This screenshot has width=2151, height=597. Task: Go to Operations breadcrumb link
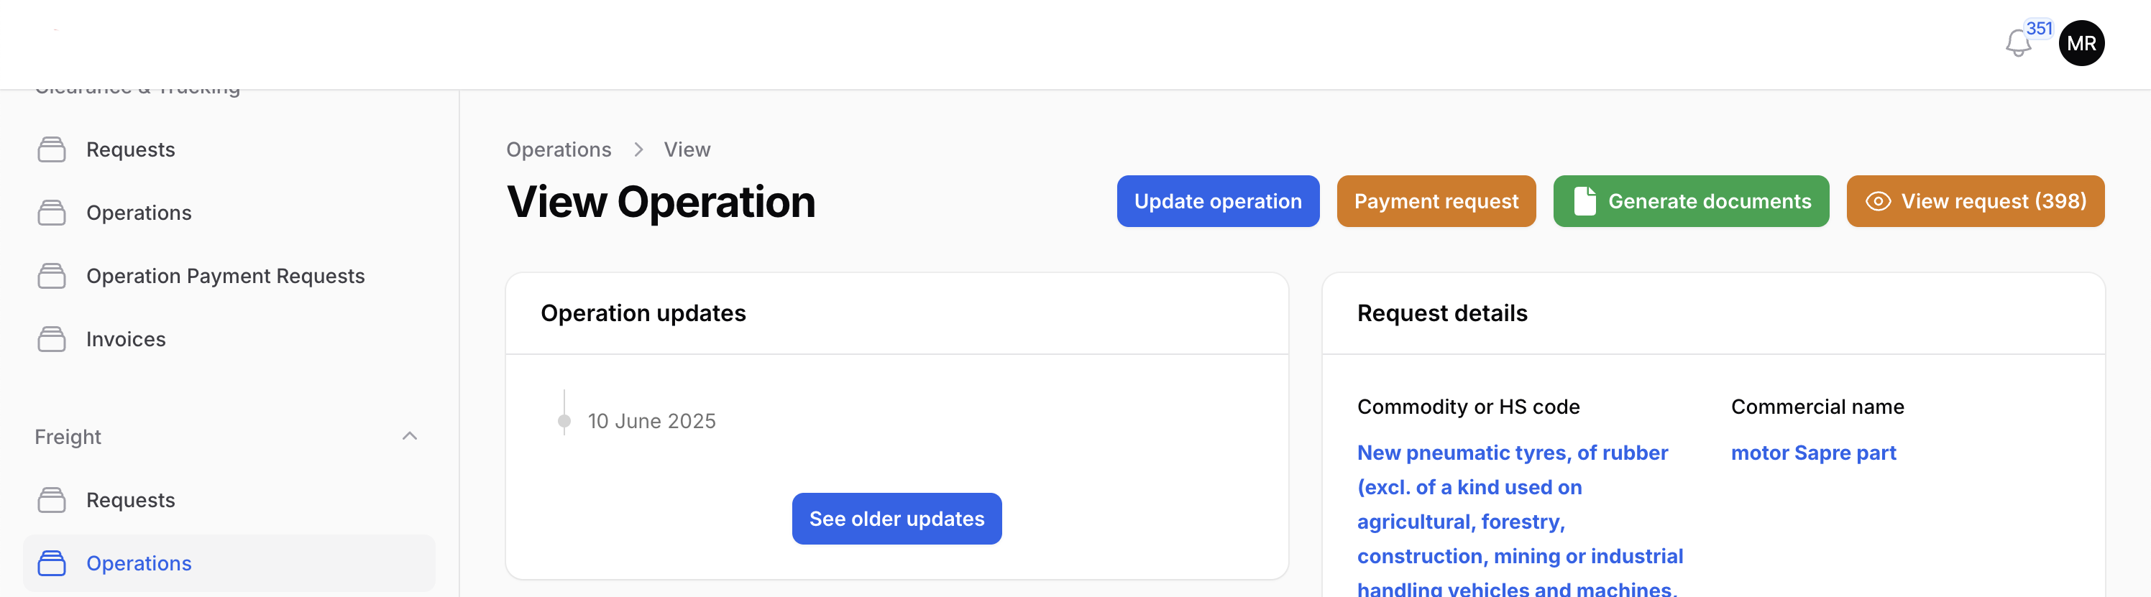pyautogui.click(x=559, y=149)
